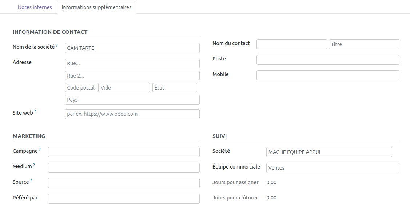The height and width of the screenshot is (210, 410).
Task: Open the Pays country dropdown
Action: coord(132,100)
